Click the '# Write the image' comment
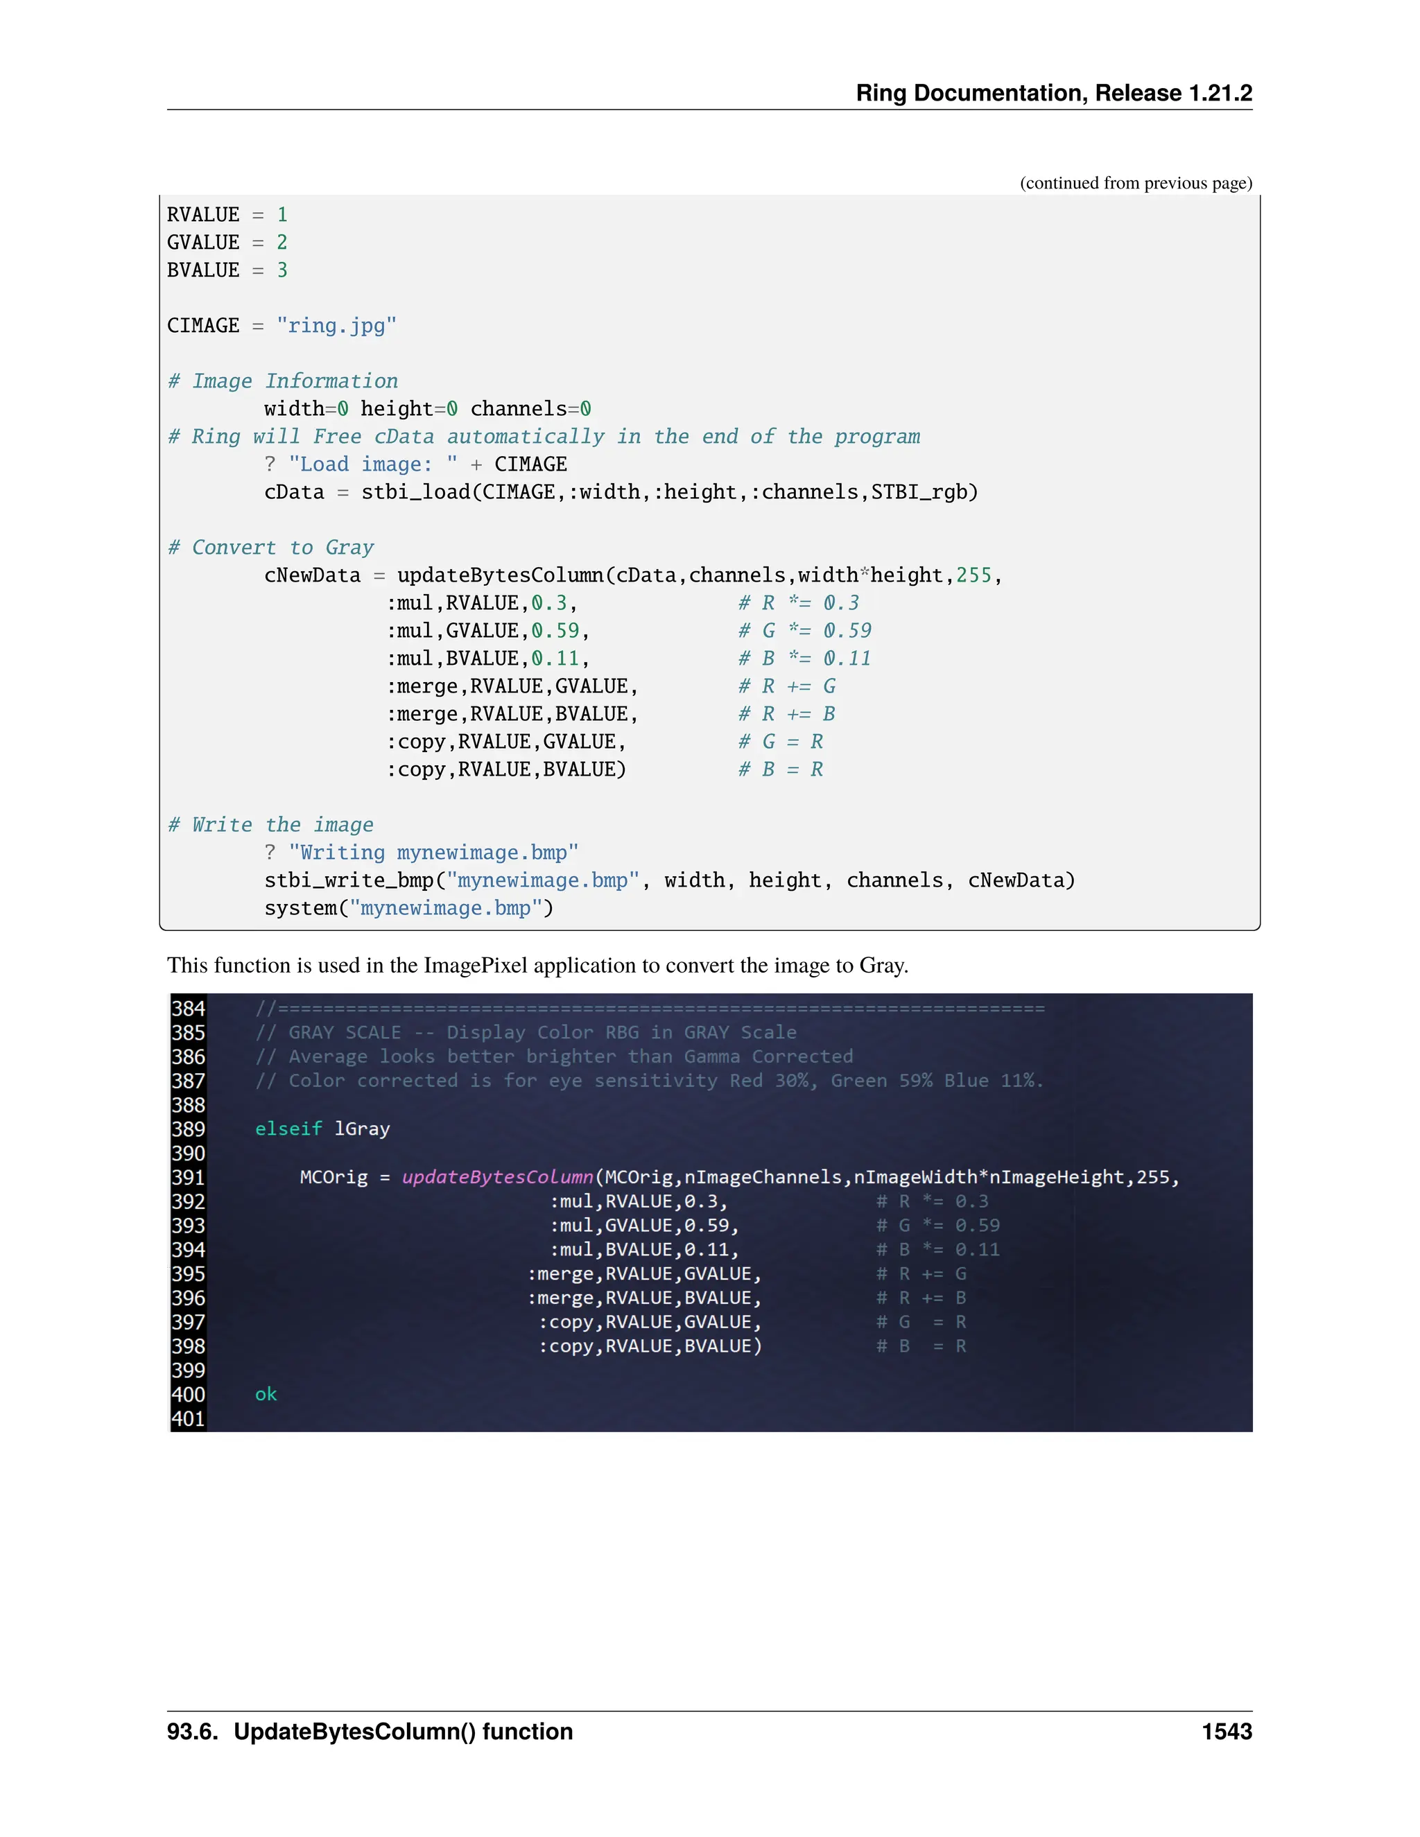 pos(271,825)
